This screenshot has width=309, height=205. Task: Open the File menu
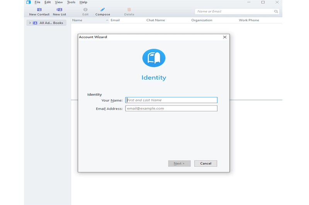(37, 2)
